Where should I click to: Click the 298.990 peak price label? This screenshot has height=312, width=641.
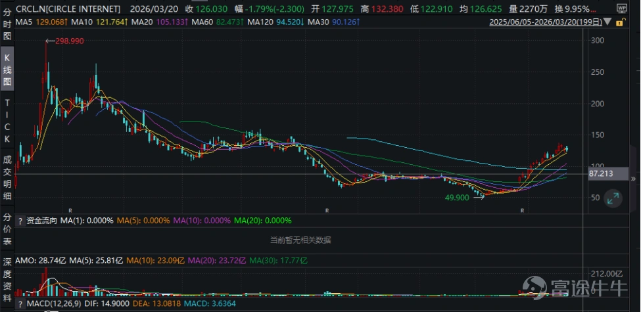70,41
